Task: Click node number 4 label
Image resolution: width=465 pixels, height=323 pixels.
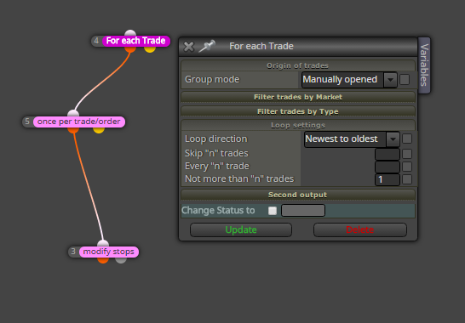Action: (x=96, y=41)
